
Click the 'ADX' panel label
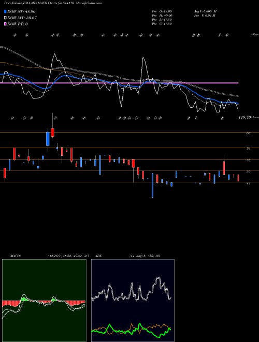point(99,256)
